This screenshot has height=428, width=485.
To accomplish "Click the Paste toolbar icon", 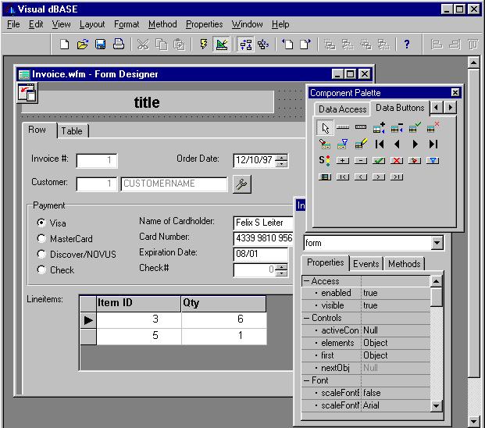I will tap(179, 45).
